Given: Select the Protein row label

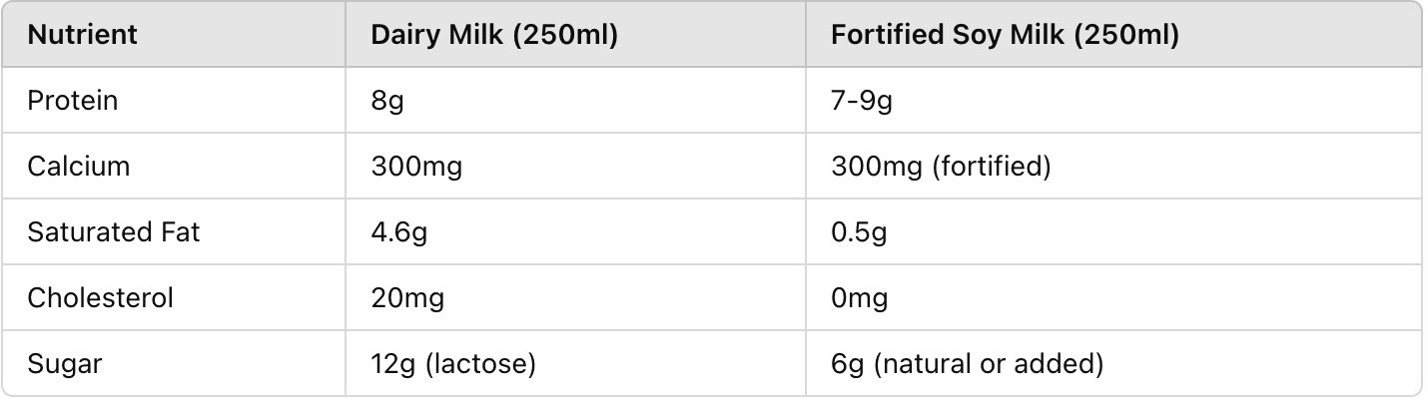Looking at the screenshot, I should click(x=72, y=102).
